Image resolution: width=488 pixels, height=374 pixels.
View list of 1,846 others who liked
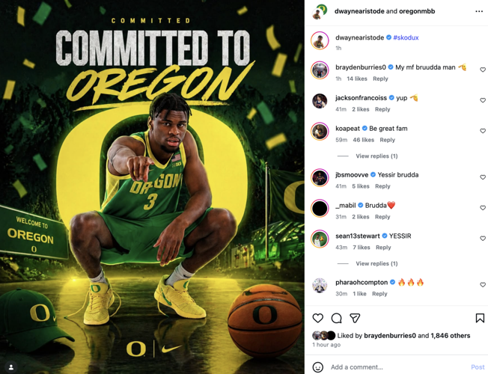click(451, 336)
